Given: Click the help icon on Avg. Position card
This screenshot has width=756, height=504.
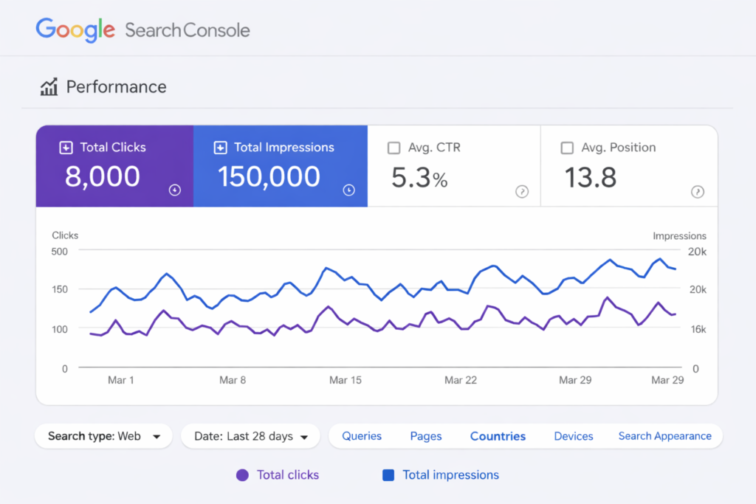Looking at the screenshot, I should 697,192.
